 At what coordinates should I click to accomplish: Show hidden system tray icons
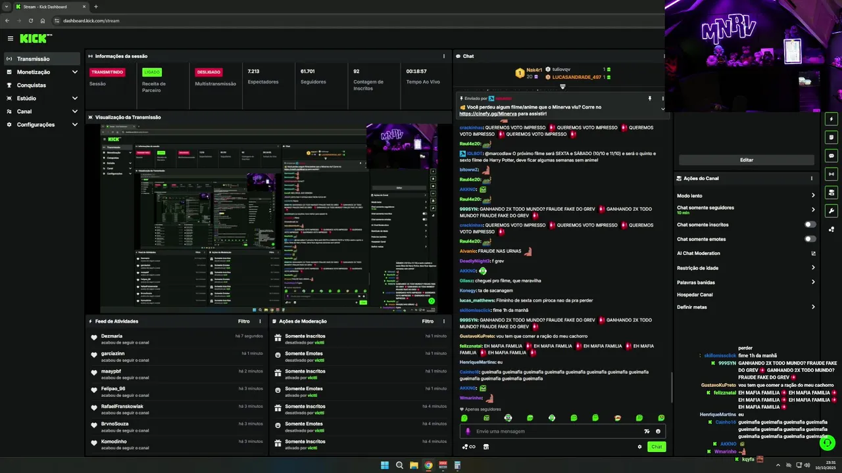tap(778, 465)
